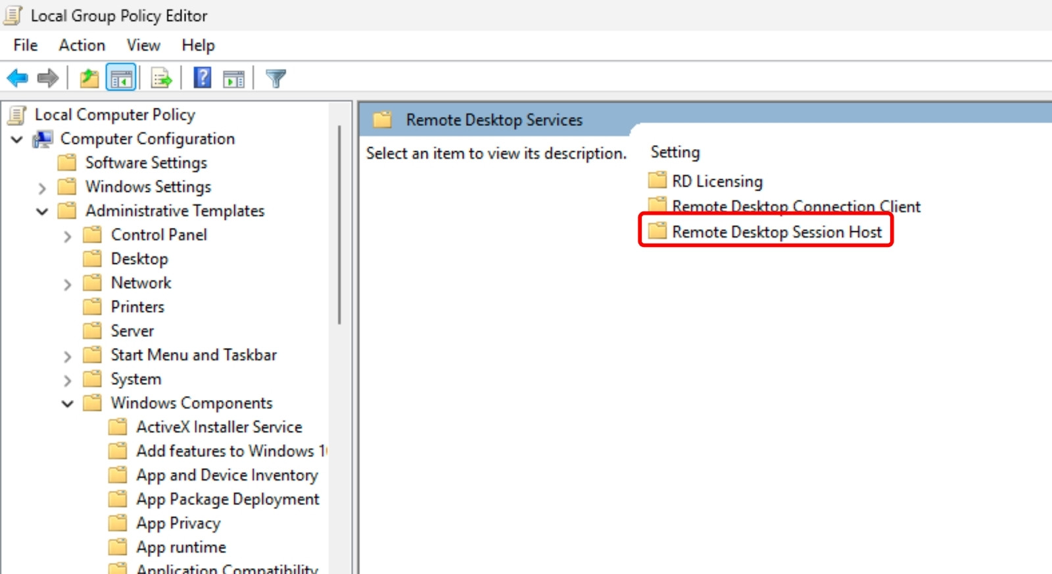Click Local Group Policy Editor title icon
Viewport: 1052px width, 574px height.
pyautogui.click(x=13, y=15)
